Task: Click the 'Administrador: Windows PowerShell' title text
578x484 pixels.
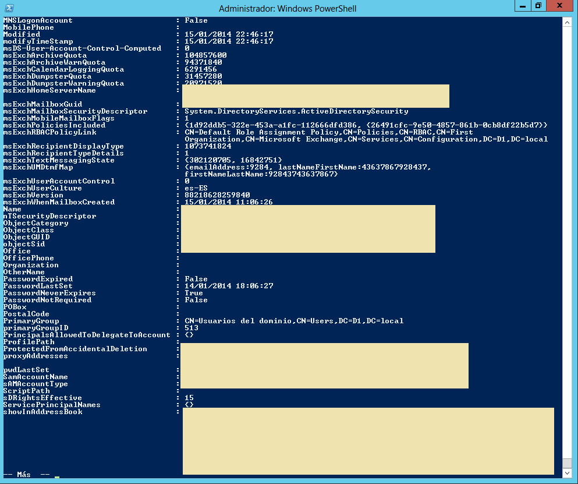Action: pos(287,8)
